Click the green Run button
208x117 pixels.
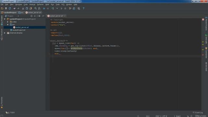(x=61, y=8)
